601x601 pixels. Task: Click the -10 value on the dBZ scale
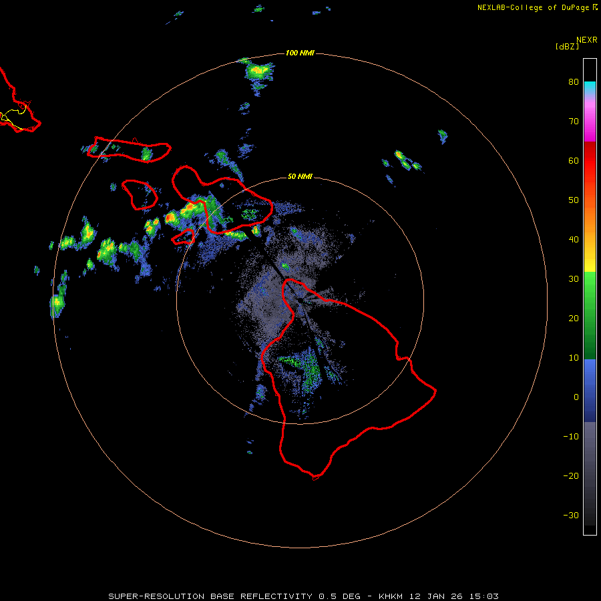tap(571, 437)
